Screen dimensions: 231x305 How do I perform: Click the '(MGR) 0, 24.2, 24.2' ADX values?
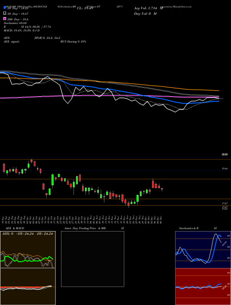(x=47, y=38)
